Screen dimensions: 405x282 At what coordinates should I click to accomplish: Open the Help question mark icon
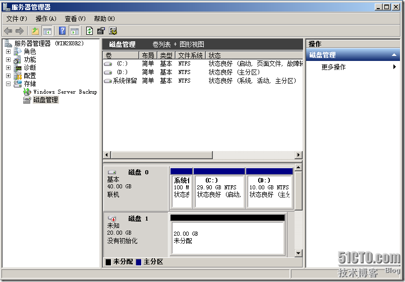62,31
